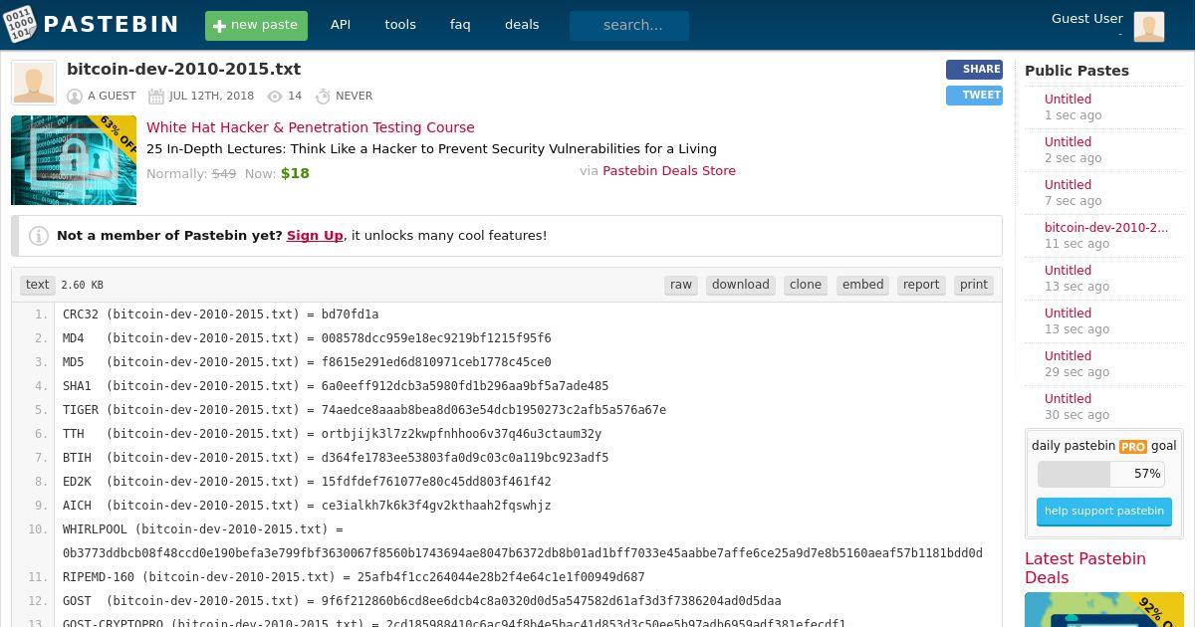Open the tools menu item
Image resolution: width=1195 pixels, height=627 pixels.
[x=400, y=25]
